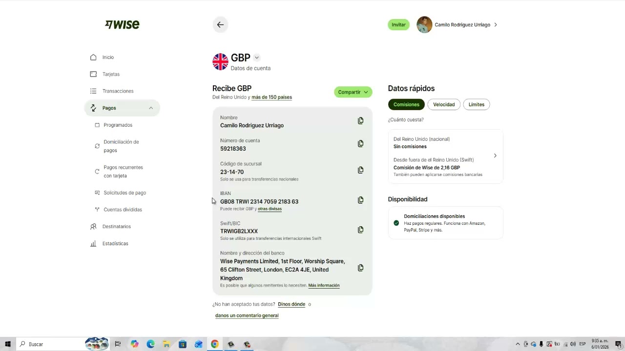Click the Programados calendar icon
This screenshot has width=625, height=351.
pos(97,125)
